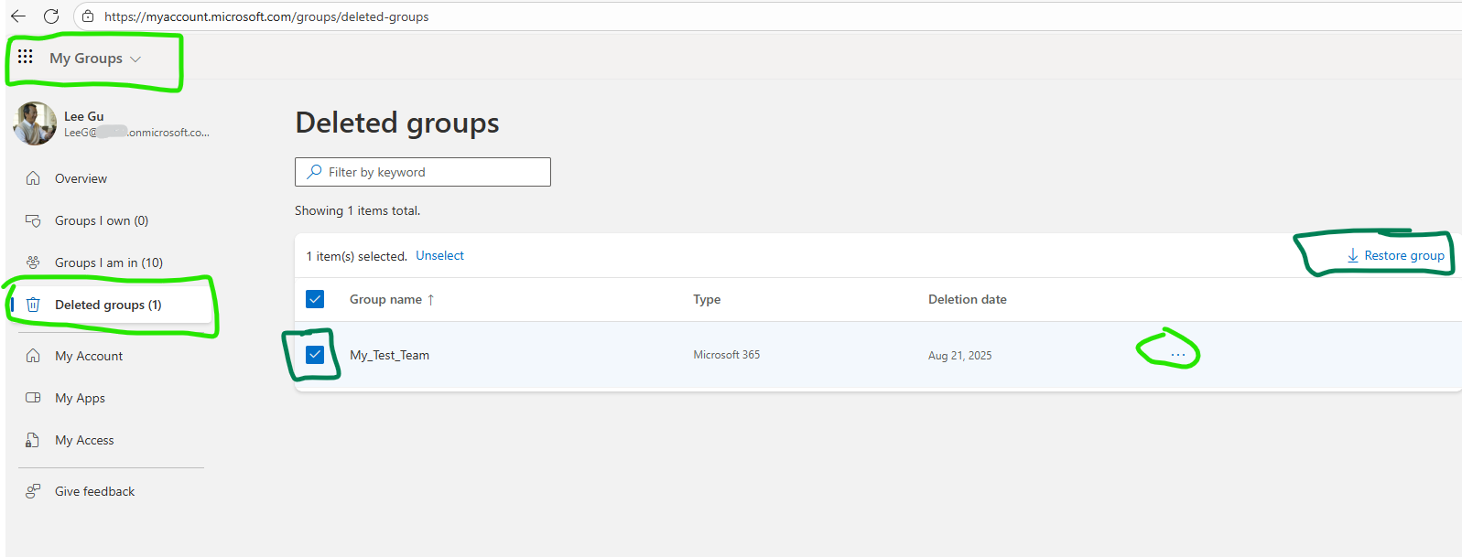Open the My_Test_Team group name
The image size is (1462, 557).
pos(389,355)
